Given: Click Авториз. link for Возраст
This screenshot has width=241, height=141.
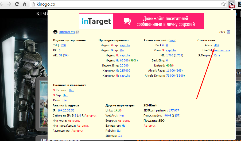Looking at the screenshot, I should click(124, 121).
